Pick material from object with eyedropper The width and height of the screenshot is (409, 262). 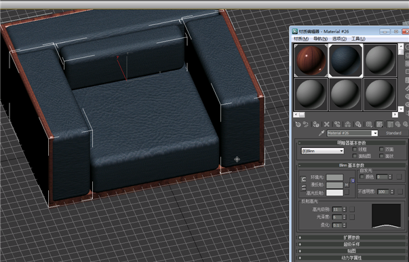point(322,133)
